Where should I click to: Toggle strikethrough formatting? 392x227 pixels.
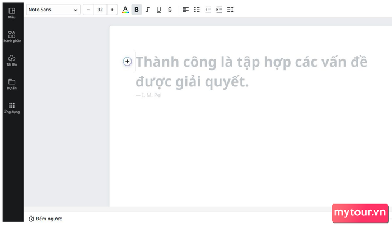point(170,10)
